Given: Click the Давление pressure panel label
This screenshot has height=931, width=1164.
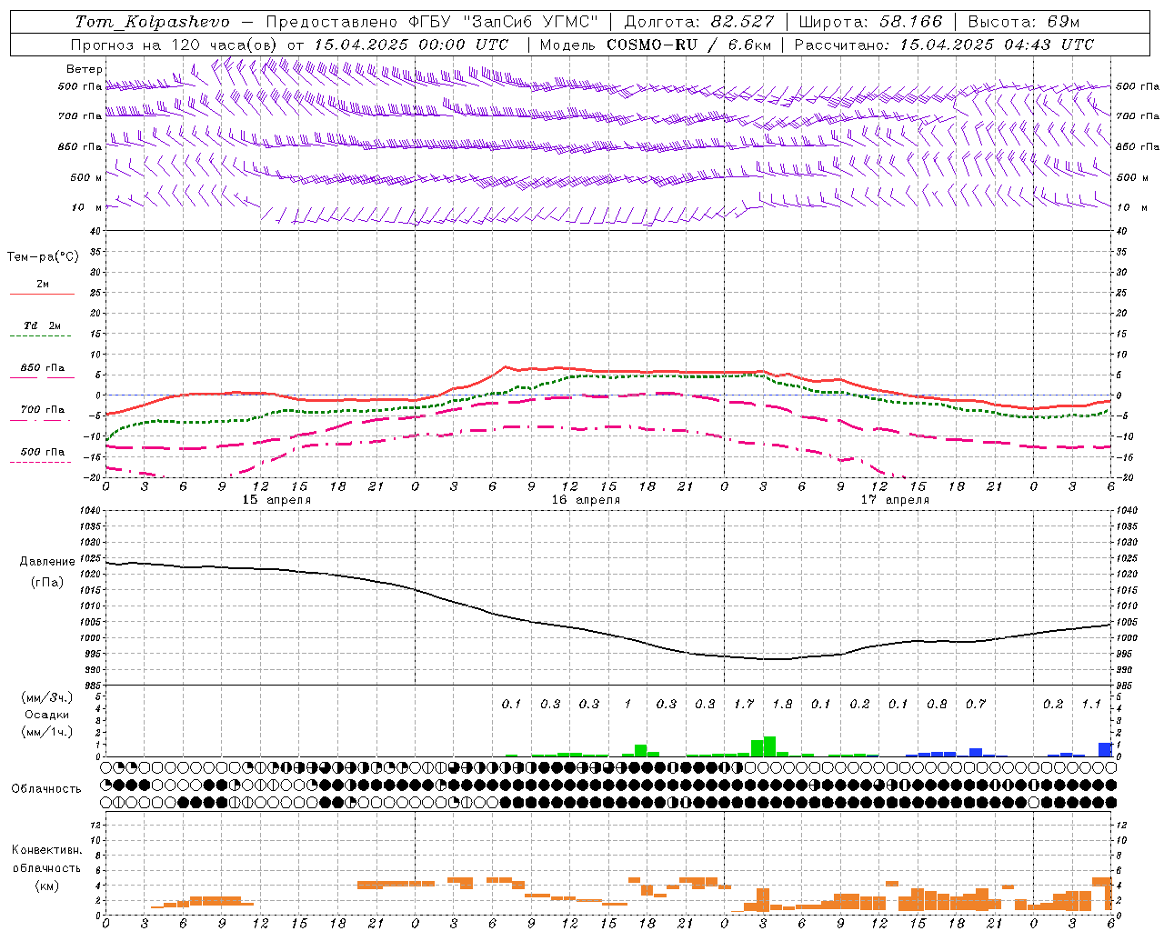Looking at the screenshot, I should 47,562.
